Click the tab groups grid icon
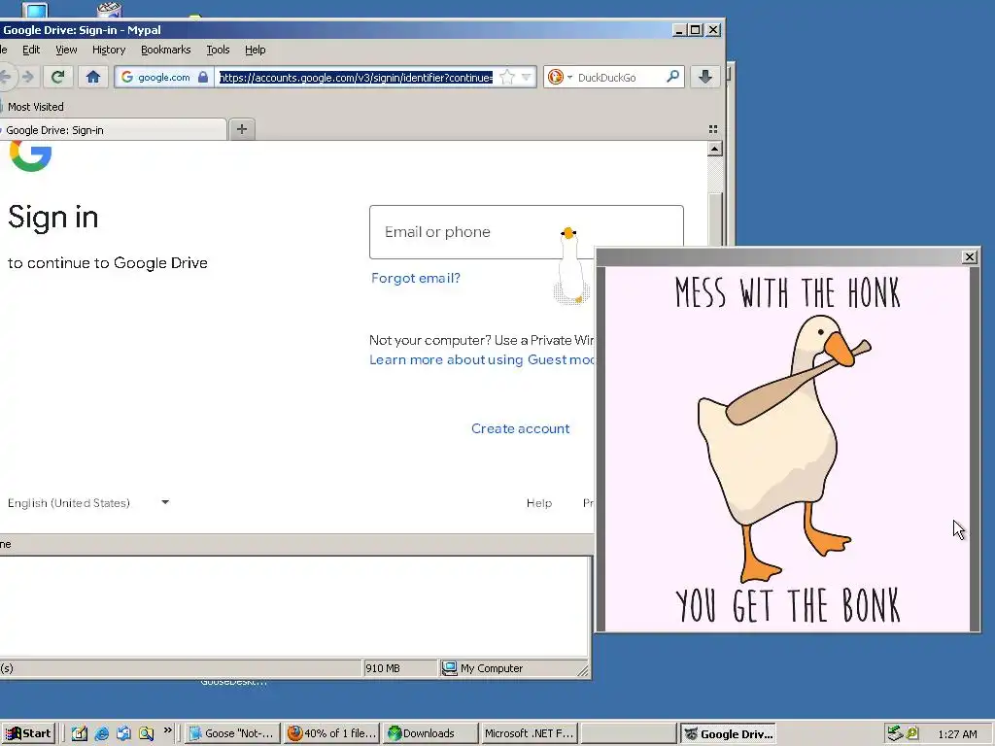The width and height of the screenshot is (995, 746). 713,129
